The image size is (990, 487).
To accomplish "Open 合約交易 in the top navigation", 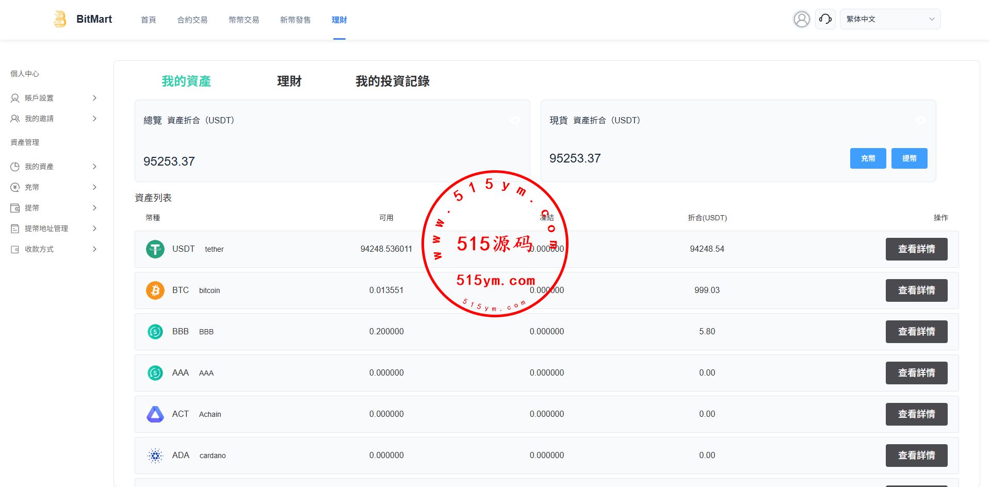I will (x=192, y=20).
